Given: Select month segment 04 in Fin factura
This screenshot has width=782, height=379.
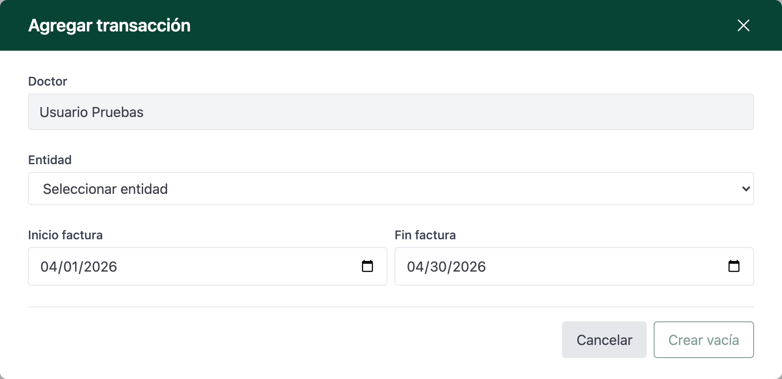Looking at the screenshot, I should [415, 267].
